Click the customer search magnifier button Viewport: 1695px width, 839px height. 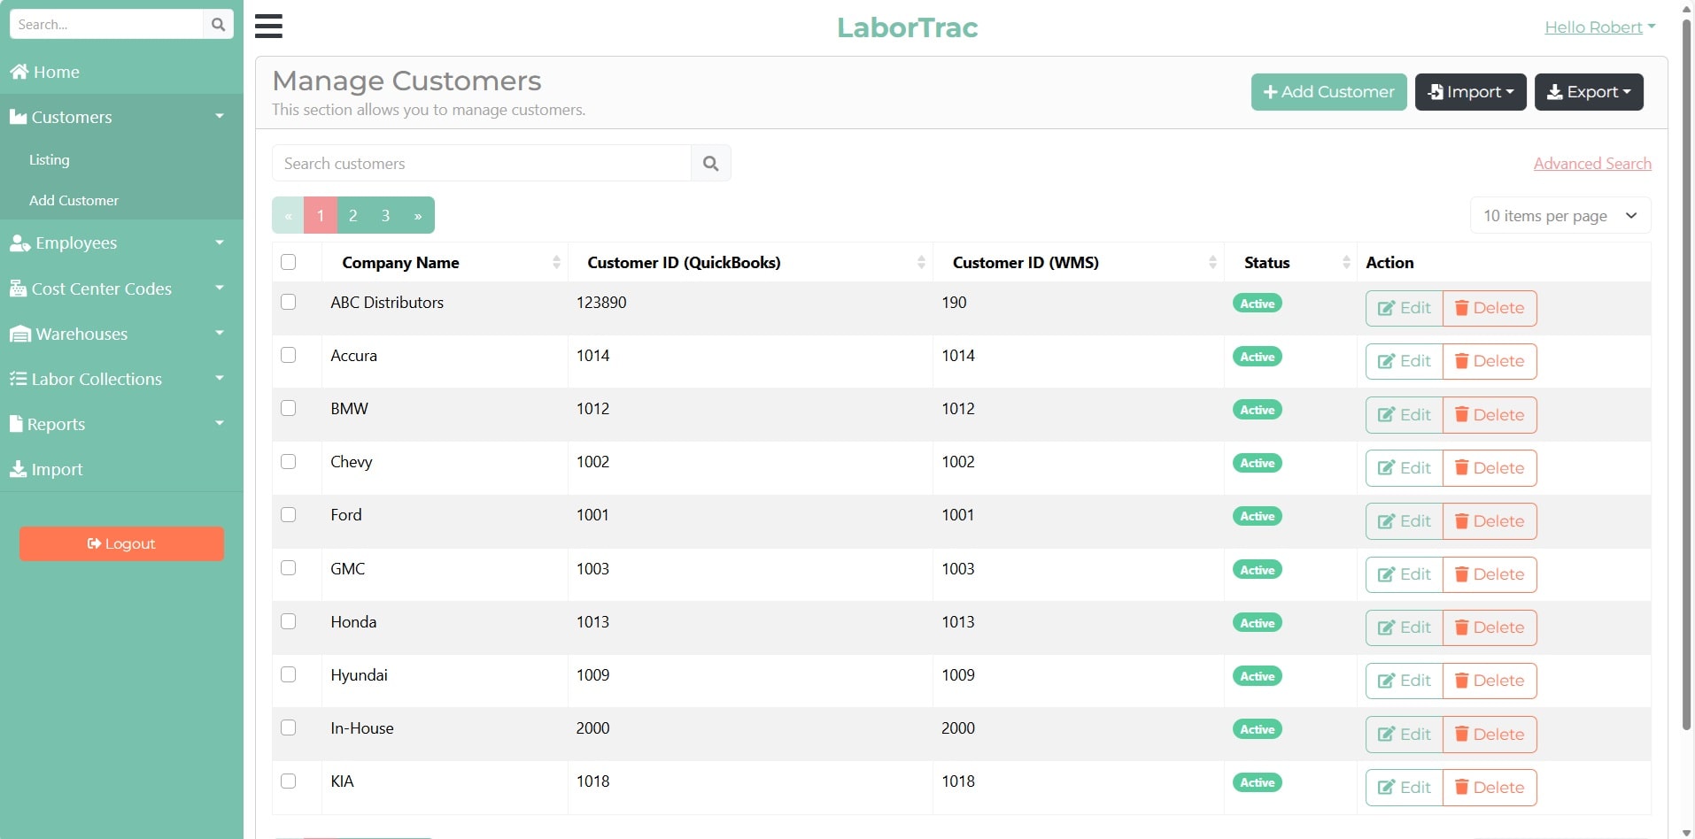point(710,164)
